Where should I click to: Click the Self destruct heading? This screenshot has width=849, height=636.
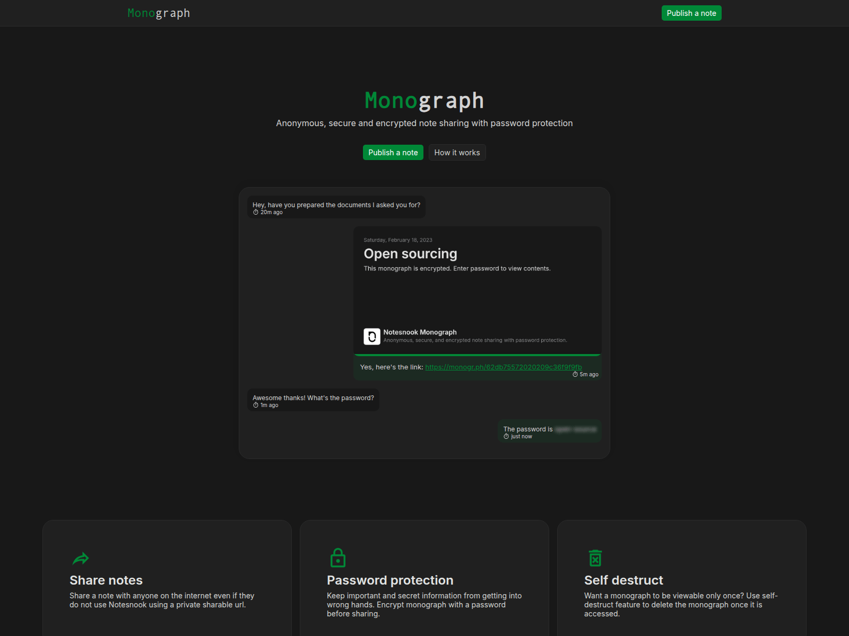point(623,580)
